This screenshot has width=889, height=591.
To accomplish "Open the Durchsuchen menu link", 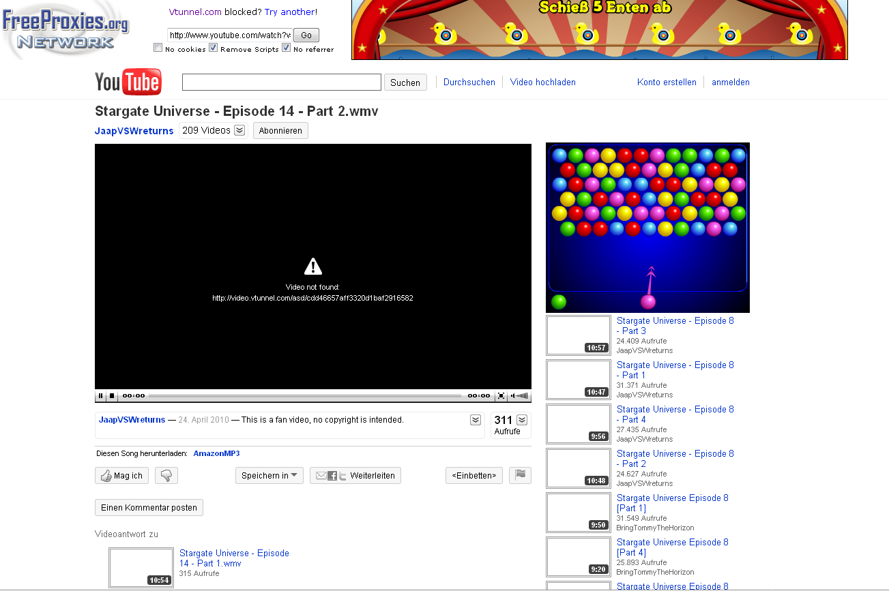I will click(469, 82).
